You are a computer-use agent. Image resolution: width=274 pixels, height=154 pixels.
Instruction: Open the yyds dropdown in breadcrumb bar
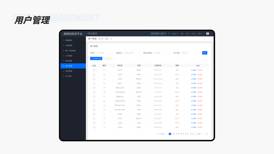[107, 39]
